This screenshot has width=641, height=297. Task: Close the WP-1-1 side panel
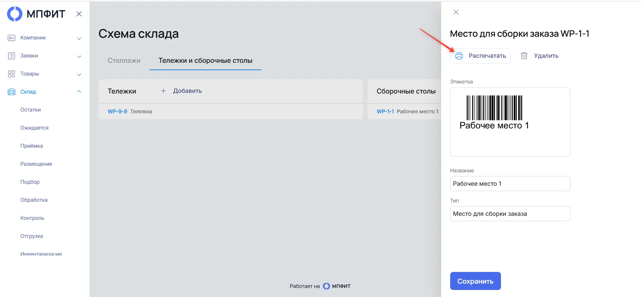point(456,12)
